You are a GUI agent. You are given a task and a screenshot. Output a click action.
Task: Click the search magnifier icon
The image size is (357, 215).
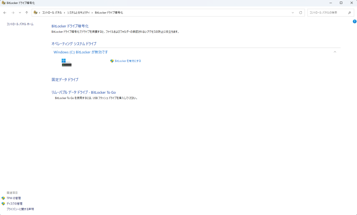[x=349, y=13]
